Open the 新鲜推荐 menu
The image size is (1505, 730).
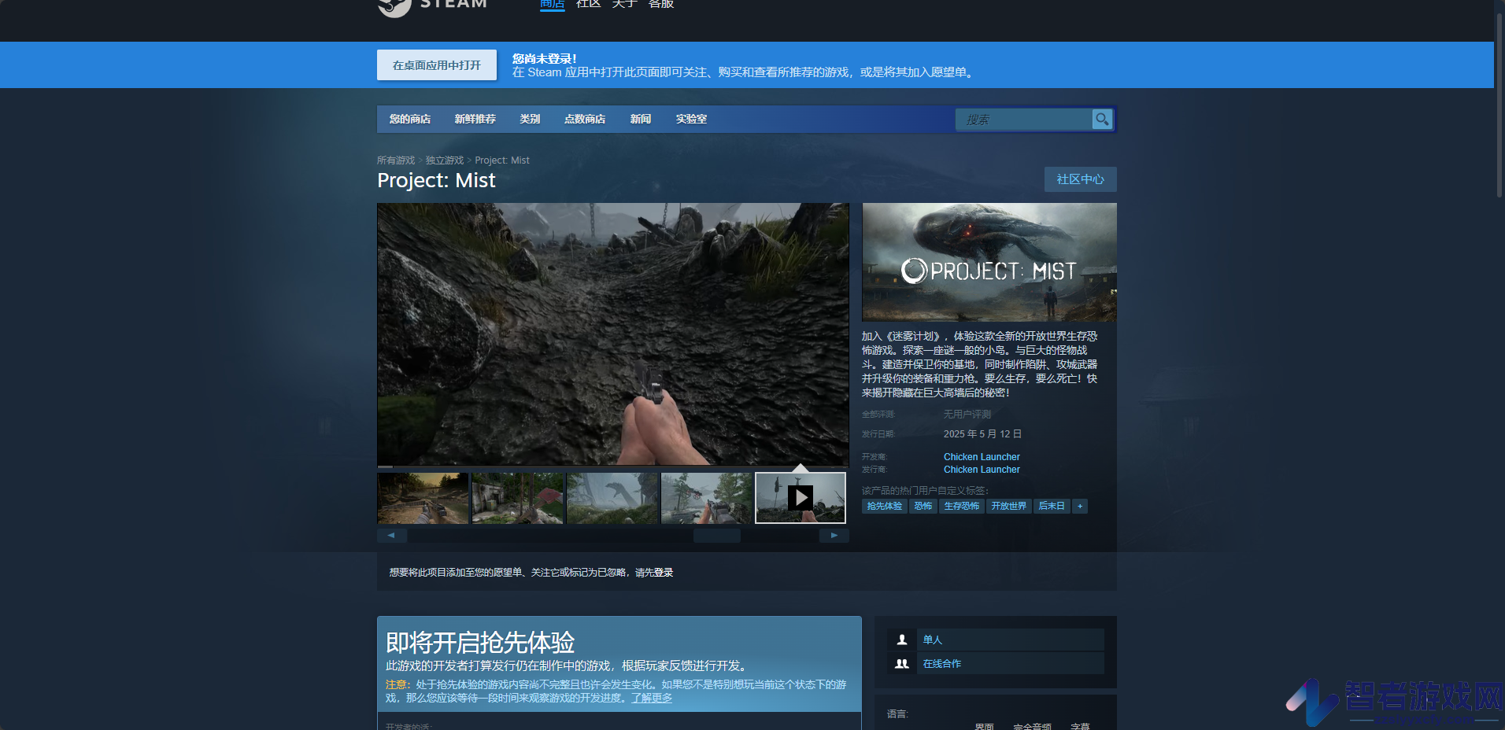coord(475,119)
